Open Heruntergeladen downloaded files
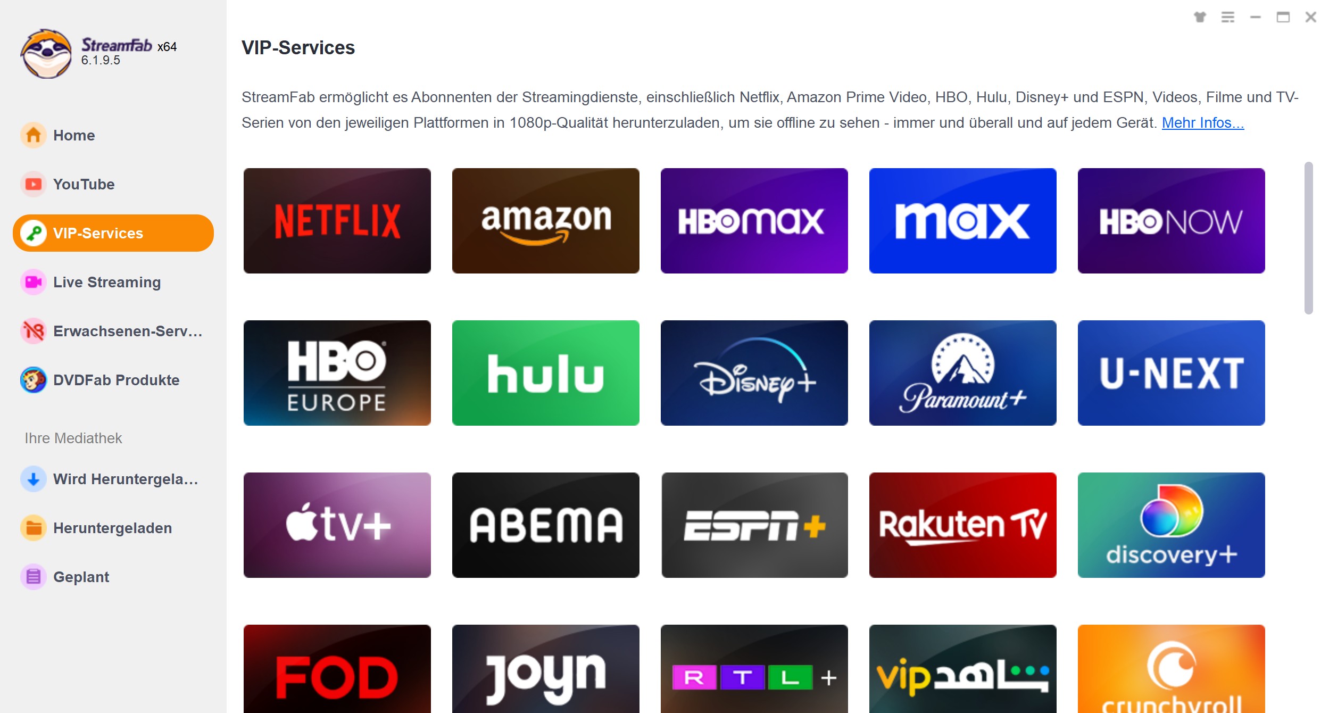 (112, 527)
